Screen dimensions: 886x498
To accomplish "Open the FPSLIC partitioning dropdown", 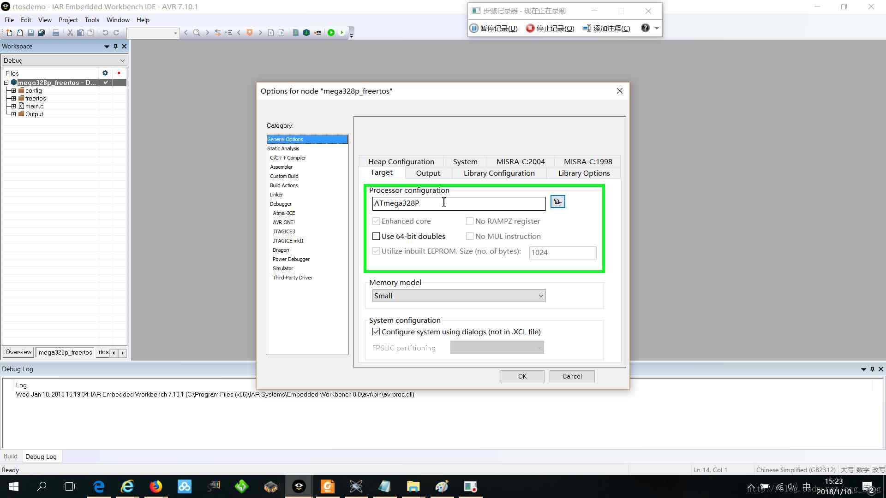I will (x=497, y=347).
